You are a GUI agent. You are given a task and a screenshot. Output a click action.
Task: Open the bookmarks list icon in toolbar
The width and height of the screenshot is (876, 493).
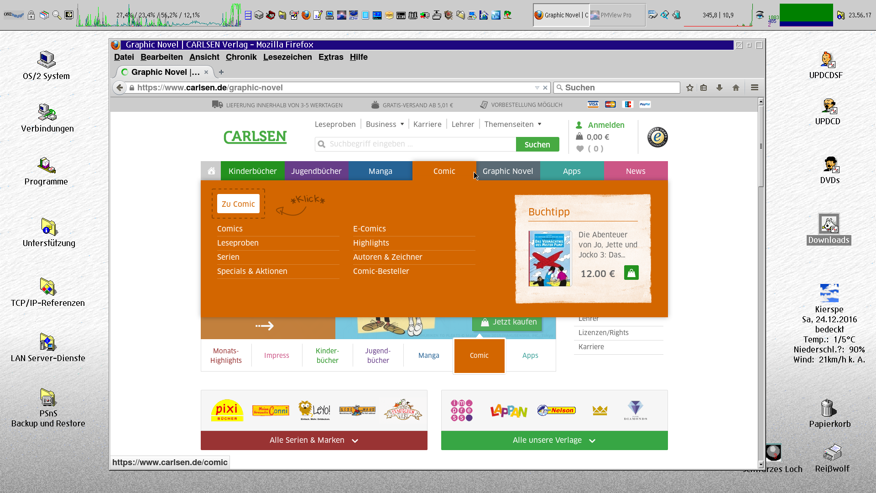[704, 88]
